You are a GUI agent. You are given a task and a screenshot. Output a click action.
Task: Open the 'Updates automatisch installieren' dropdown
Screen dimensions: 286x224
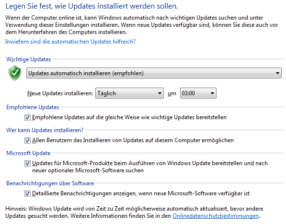[154, 73]
